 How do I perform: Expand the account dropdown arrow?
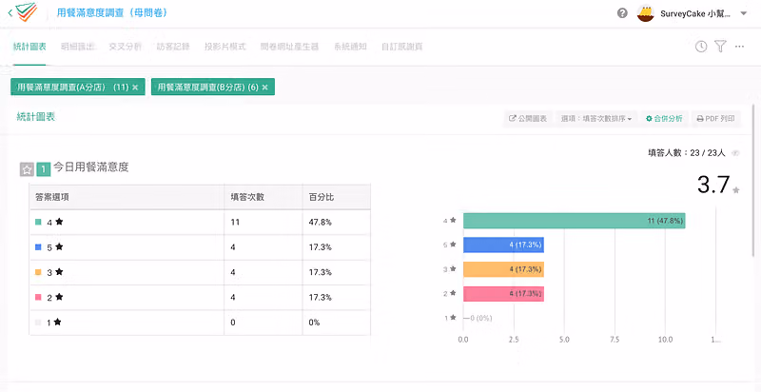[x=744, y=13]
